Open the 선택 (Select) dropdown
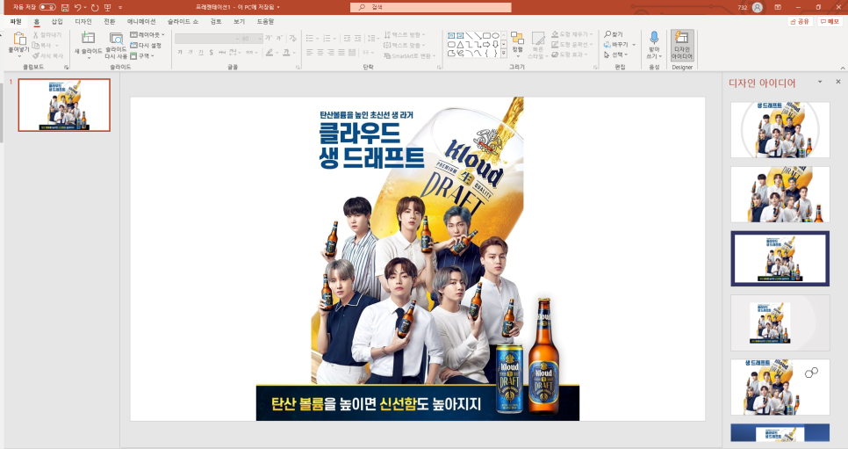 (615, 54)
